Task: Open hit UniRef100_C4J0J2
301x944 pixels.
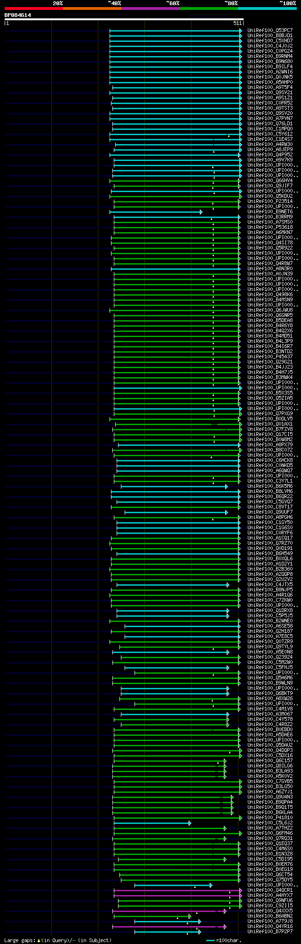Action: point(270,46)
